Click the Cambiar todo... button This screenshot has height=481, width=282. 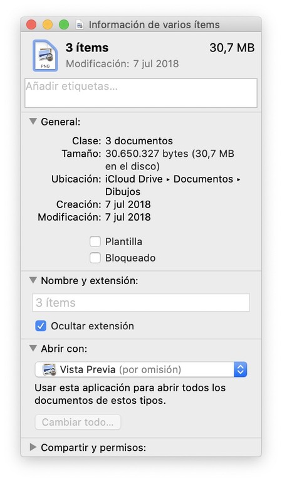78,422
